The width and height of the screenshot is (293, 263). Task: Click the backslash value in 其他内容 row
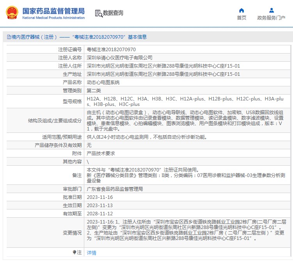pos(88,162)
